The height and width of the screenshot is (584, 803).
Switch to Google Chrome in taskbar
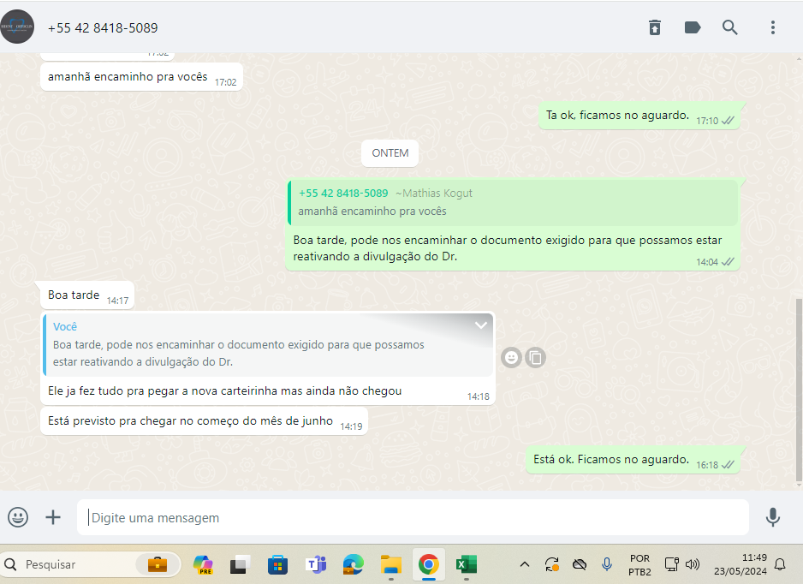[x=429, y=564]
